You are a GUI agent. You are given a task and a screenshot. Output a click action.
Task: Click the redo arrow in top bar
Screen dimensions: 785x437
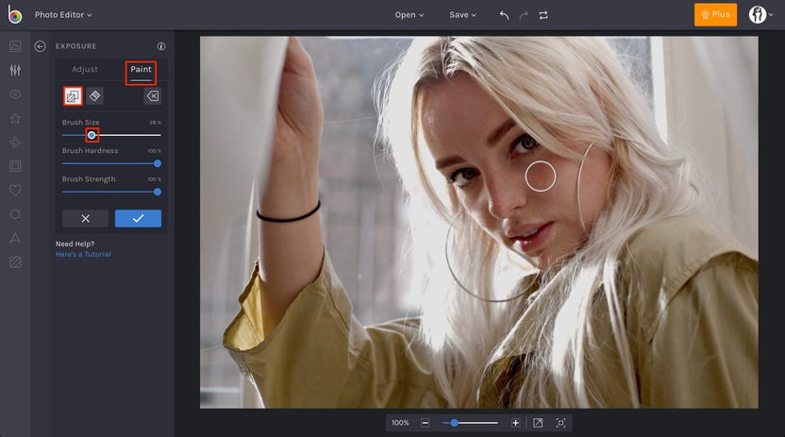tap(524, 15)
